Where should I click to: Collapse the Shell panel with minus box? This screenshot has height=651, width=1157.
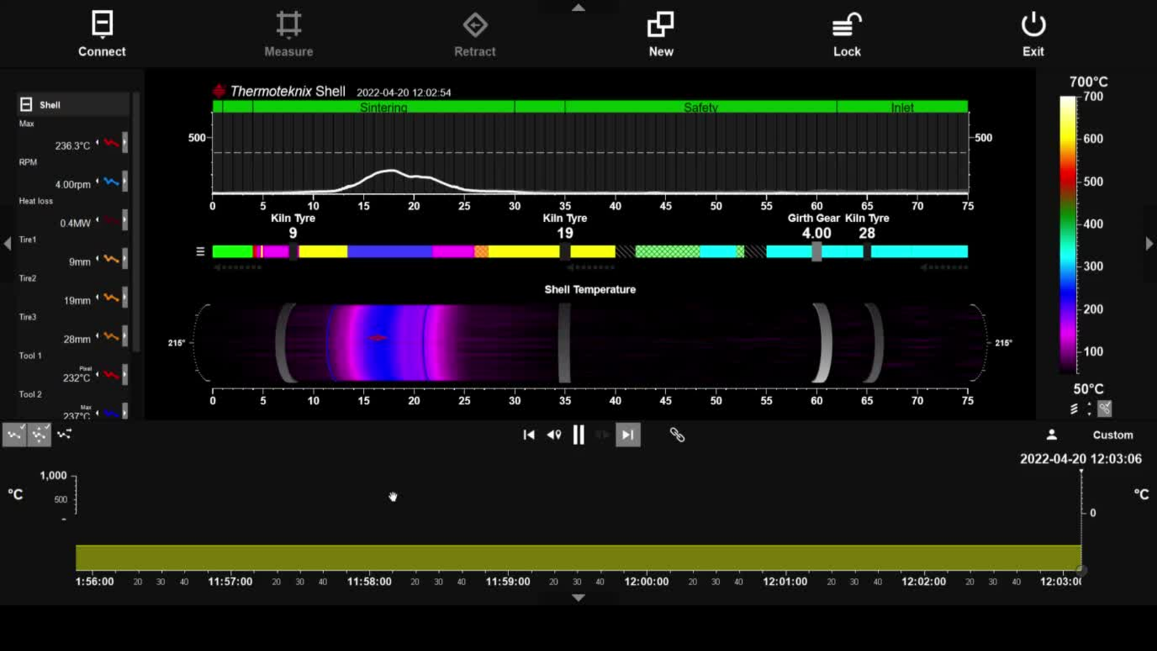(26, 105)
